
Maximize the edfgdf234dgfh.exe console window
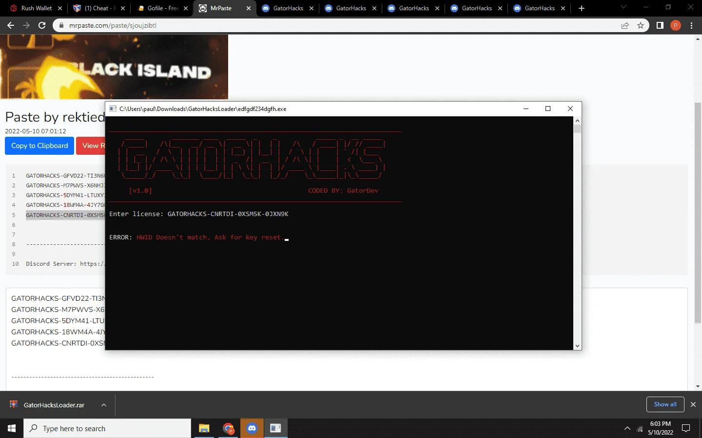tap(548, 109)
